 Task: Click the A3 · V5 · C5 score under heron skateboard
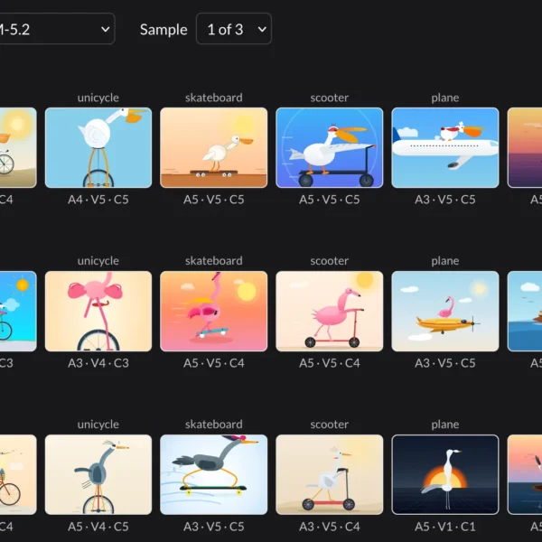pyautogui.click(x=213, y=527)
